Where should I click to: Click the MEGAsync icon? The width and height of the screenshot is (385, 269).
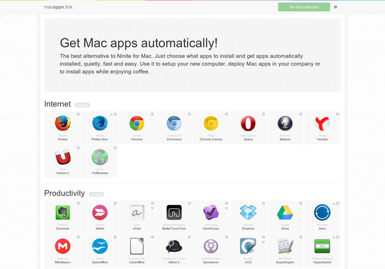pos(62,246)
